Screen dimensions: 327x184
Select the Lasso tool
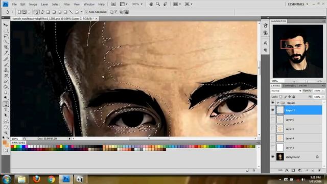[6, 36]
